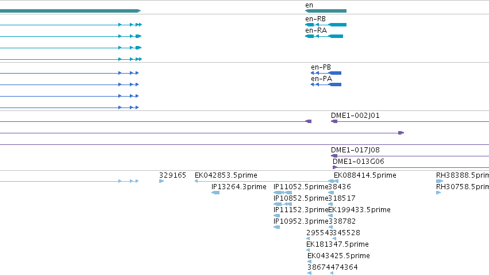Viewport: 489px width, 276px height.
Task: Open the DME1-002J01 clone label
Action: point(355,116)
